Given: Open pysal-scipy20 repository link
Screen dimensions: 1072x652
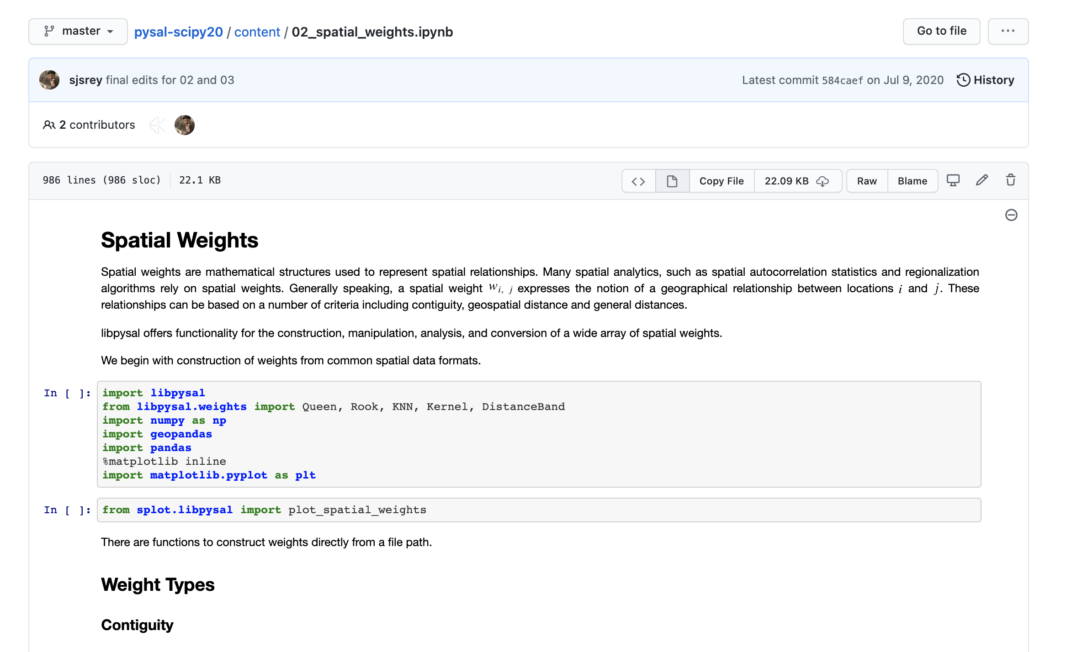Looking at the screenshot, I should point(178,32).
